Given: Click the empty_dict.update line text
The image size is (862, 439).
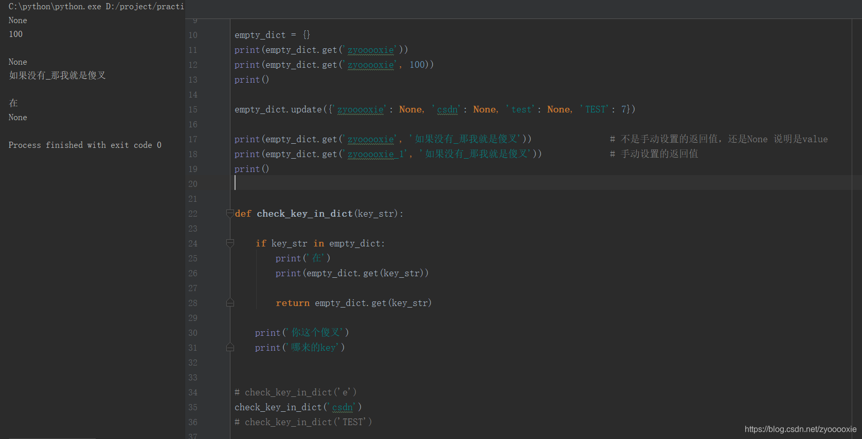Looking at the screenshot, I should 435,109.
